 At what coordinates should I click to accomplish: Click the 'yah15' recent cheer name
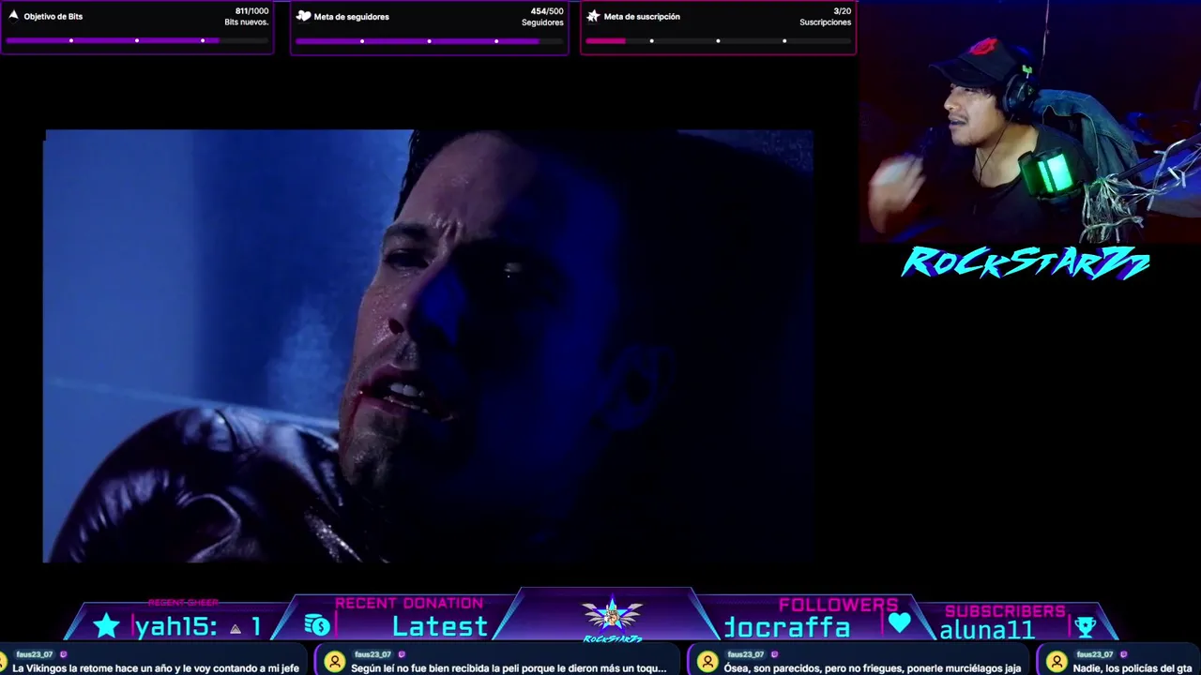[174, 626]
